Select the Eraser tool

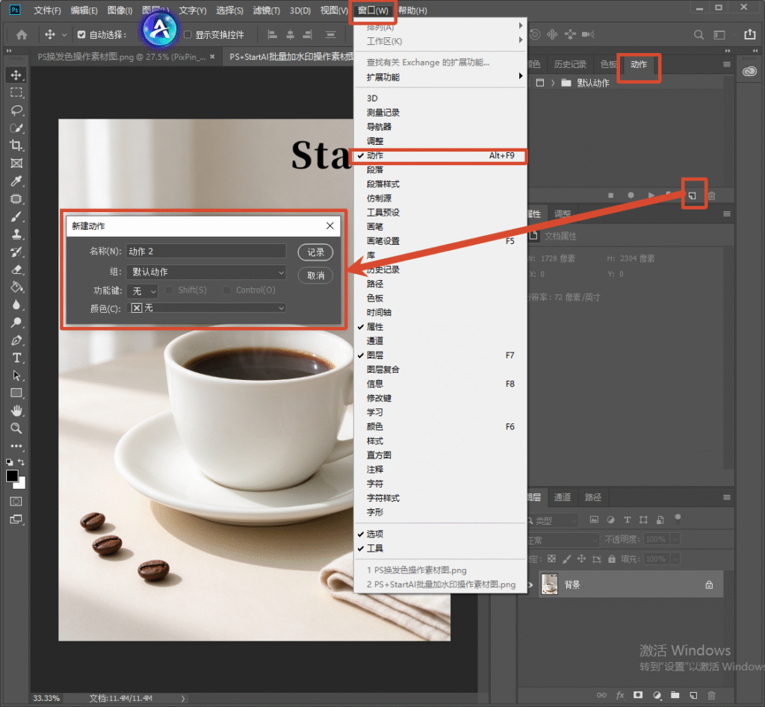[x=16, y=270]
